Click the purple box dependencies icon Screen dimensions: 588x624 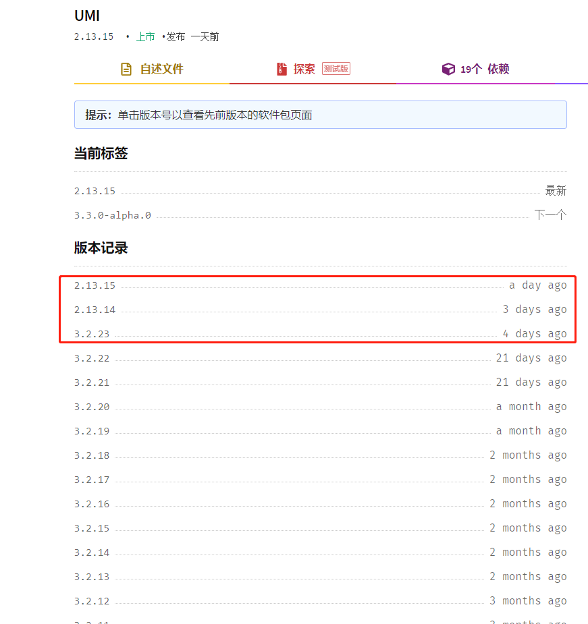click(448, 69)
